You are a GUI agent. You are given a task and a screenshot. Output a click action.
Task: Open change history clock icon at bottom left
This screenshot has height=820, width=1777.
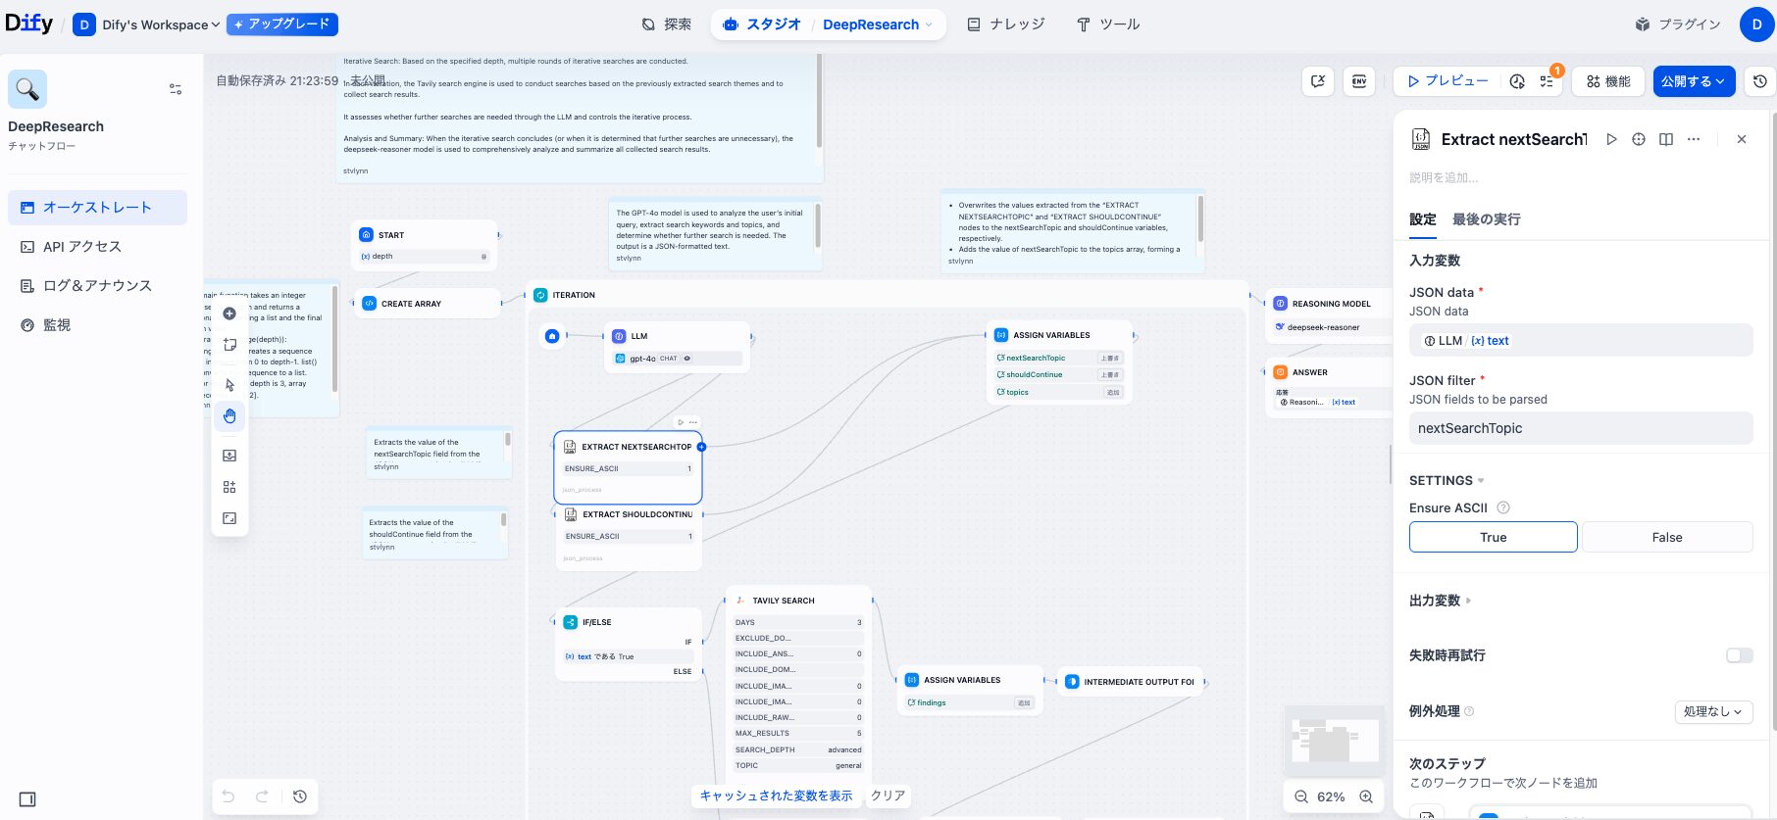tap(300, 796)
